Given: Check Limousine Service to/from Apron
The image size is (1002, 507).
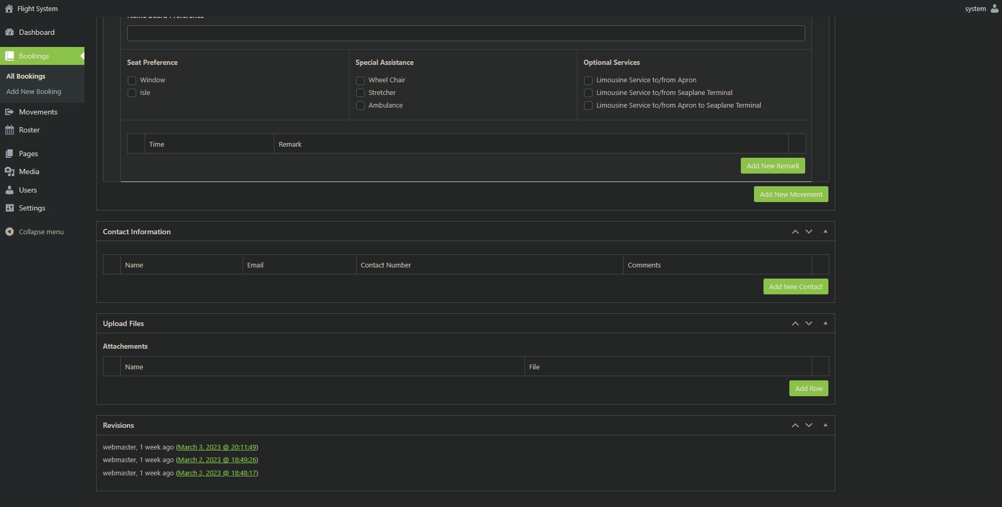Looking at the screenshot, I should [588, 80].
